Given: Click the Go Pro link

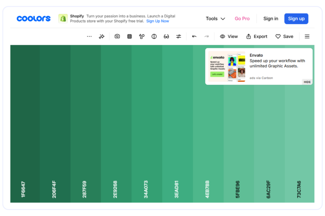Looking at the screenshot, I should [242, 19].
